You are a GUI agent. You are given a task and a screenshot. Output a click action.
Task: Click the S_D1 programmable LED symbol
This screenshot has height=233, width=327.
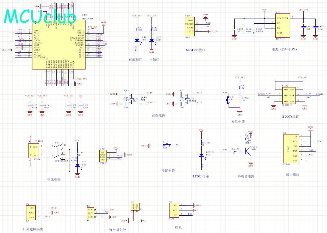[x=137, y=40]
